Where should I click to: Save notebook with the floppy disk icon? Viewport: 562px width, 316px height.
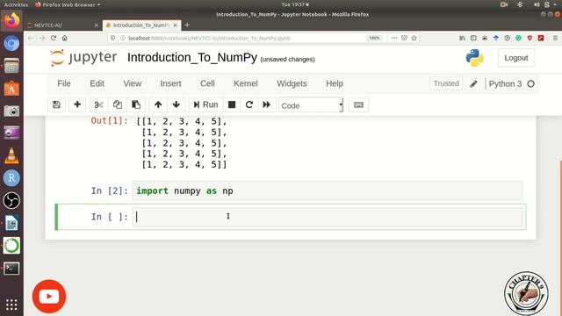(x=56, y=104)
